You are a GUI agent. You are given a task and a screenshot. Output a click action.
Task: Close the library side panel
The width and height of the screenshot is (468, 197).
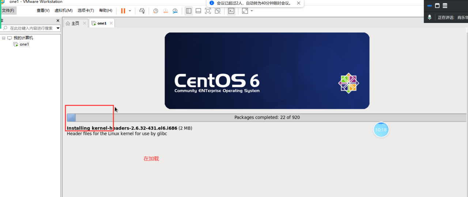pyautogui.click(x=58, y=21)
